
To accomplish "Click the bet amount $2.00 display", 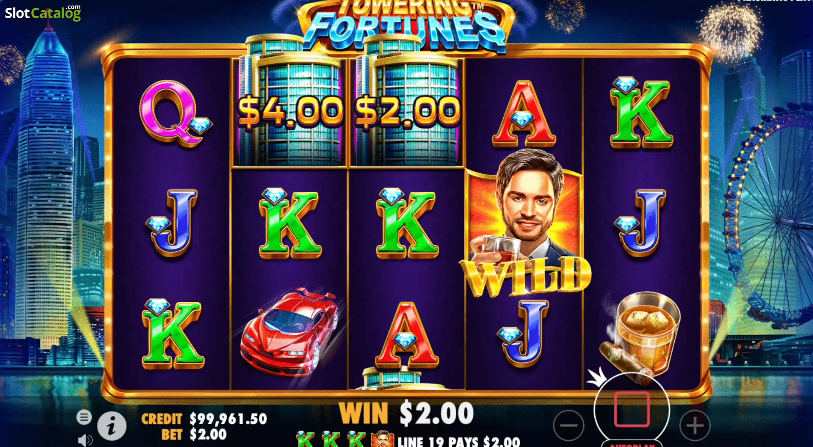I will point(208,434).
